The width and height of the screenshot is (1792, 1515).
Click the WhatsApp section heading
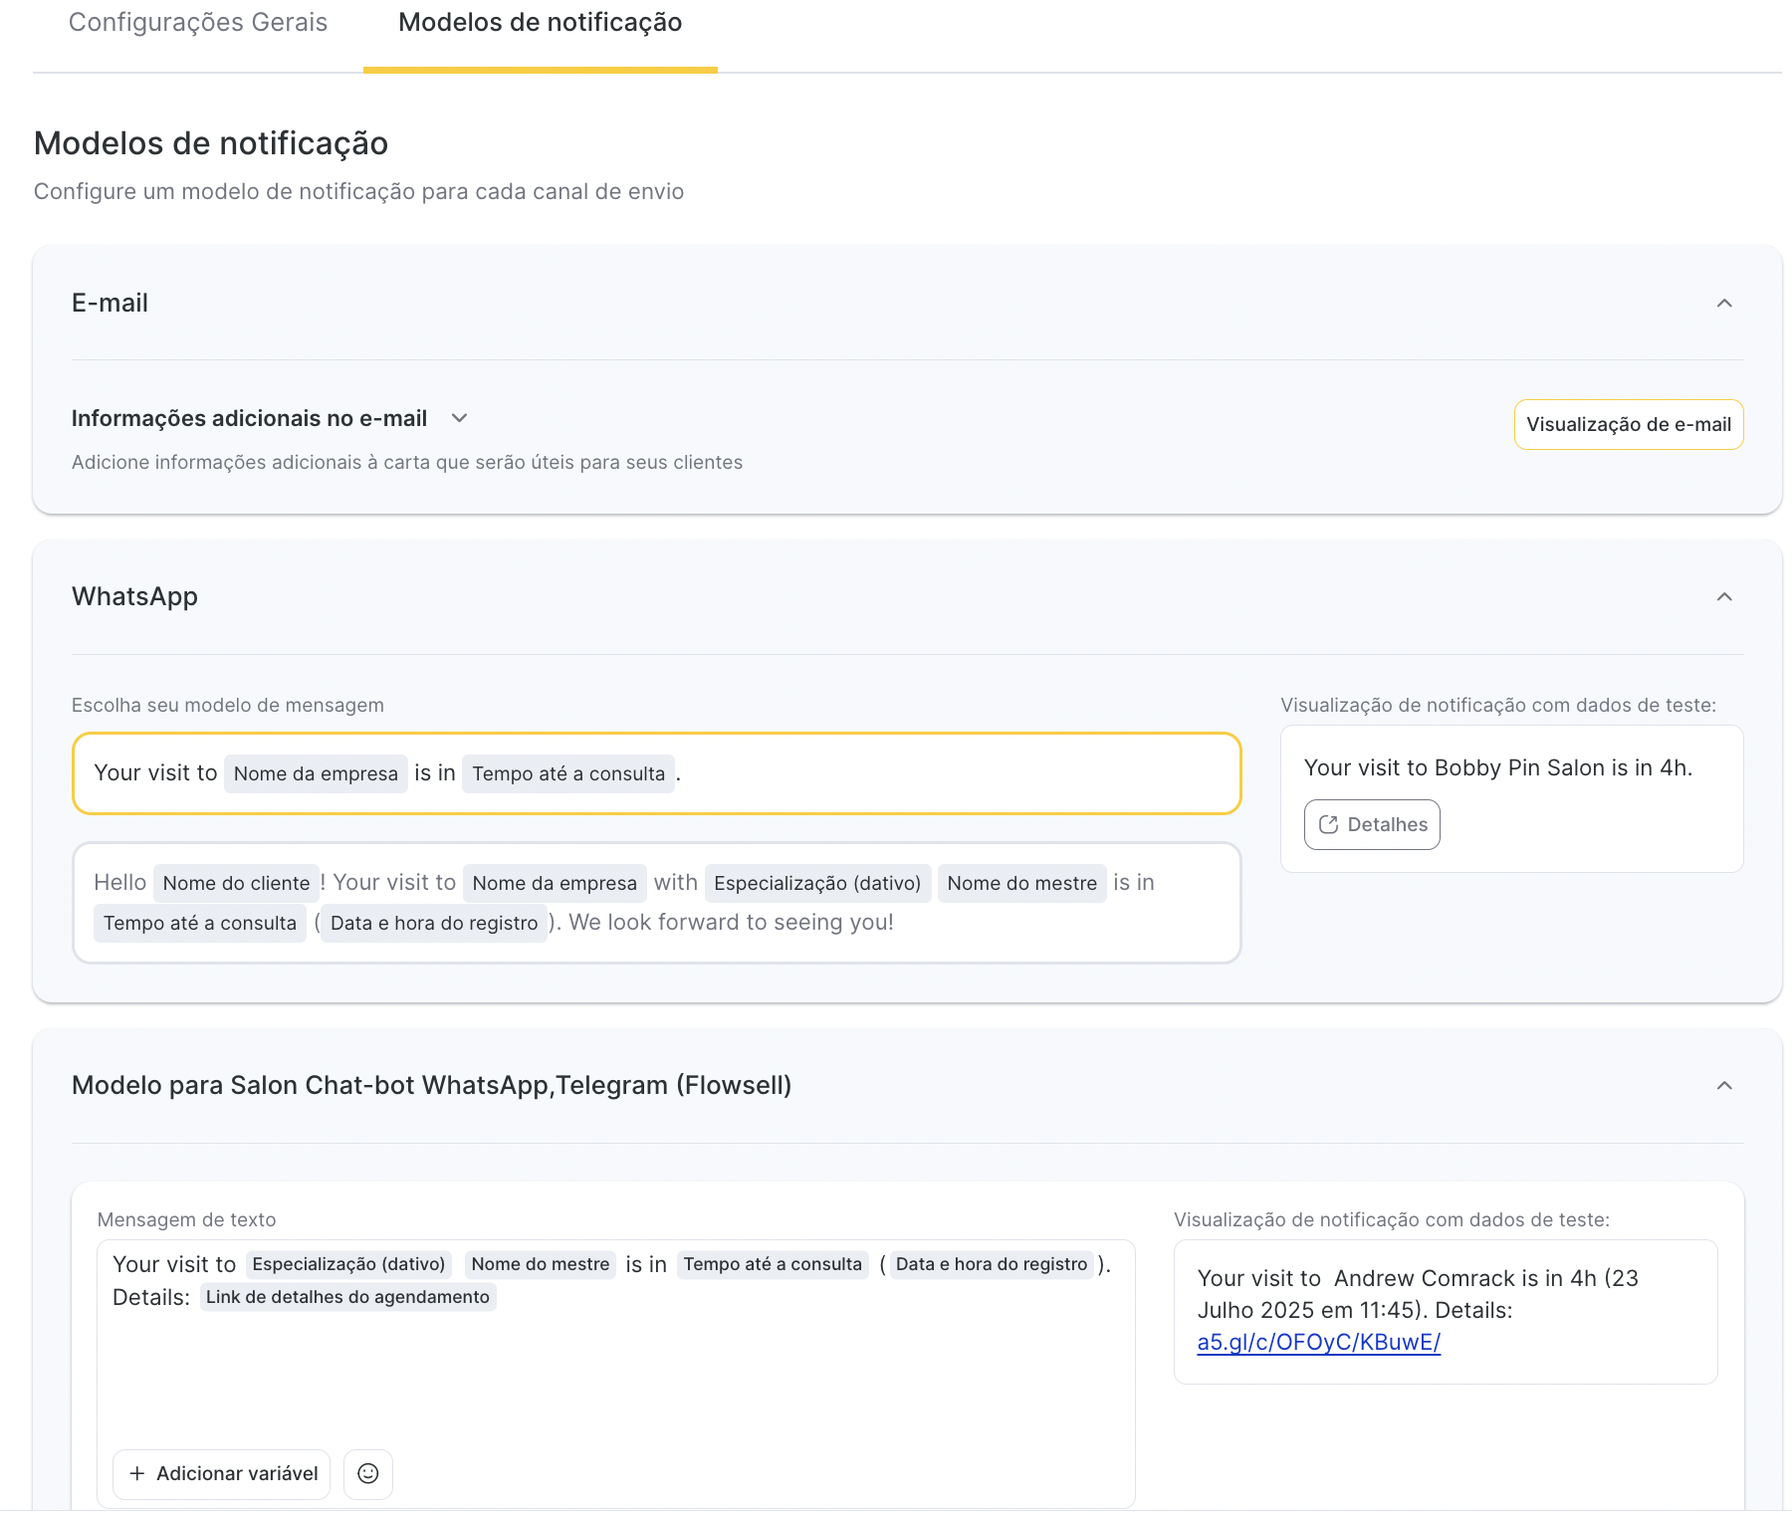pos(134,596)
